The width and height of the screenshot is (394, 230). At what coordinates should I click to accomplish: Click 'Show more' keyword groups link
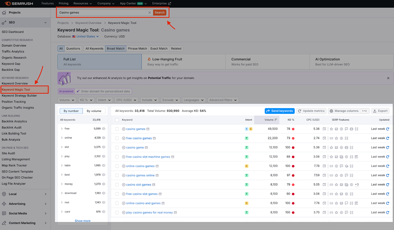(82, 221)
